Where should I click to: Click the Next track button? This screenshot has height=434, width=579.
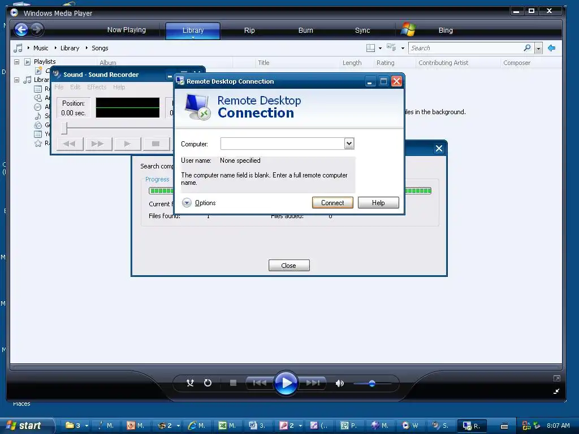coord(313,383)
